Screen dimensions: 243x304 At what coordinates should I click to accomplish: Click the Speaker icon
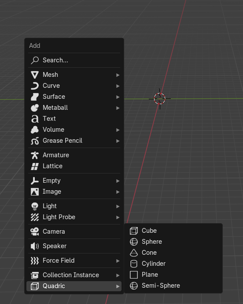pyautogui.click(x=35, y=246)
